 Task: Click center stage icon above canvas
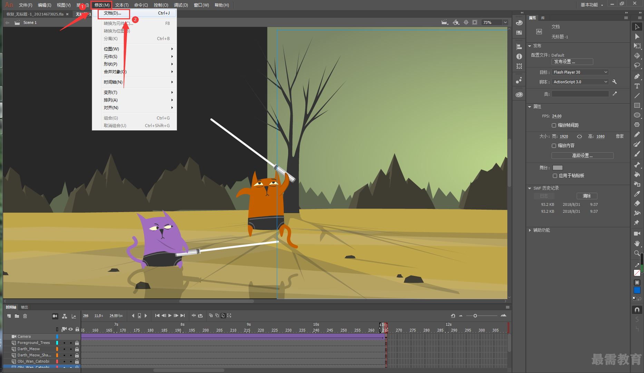466,22
